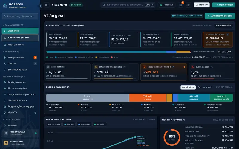
Task: Click the 89% donut chart in 'Mês em andamento'
Action: (x=172, y=137)
